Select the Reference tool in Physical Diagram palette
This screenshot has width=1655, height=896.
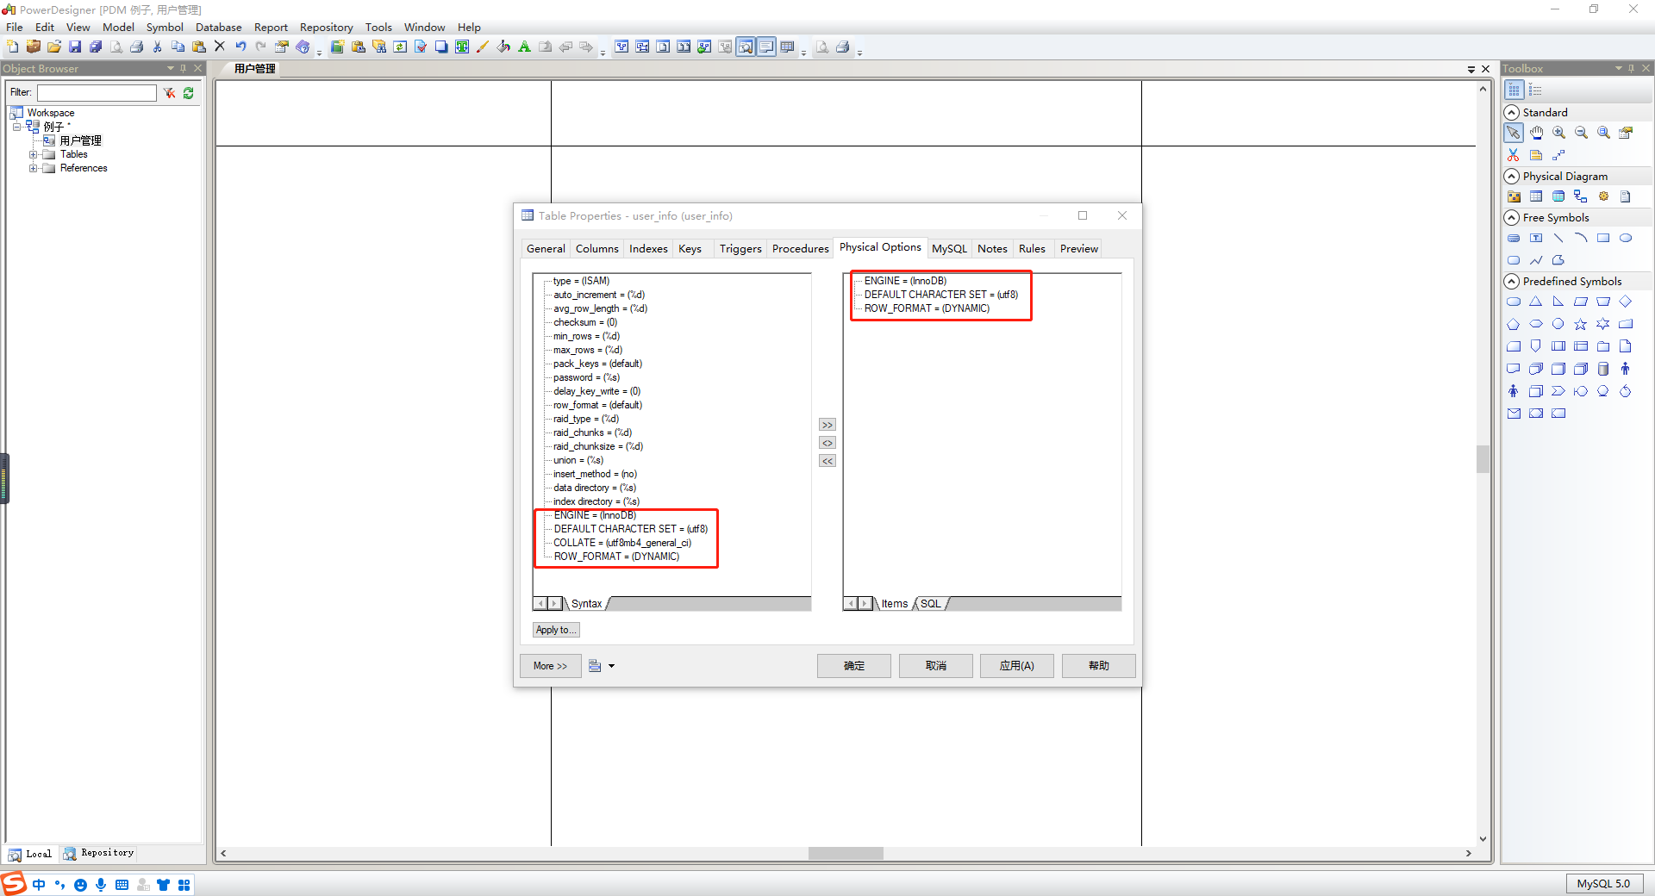pyautogui.click(x=1581, y=196)
